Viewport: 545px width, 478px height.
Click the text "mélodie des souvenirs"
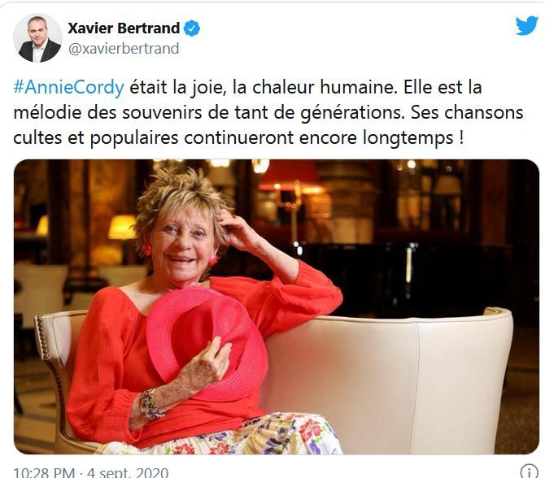107,112
